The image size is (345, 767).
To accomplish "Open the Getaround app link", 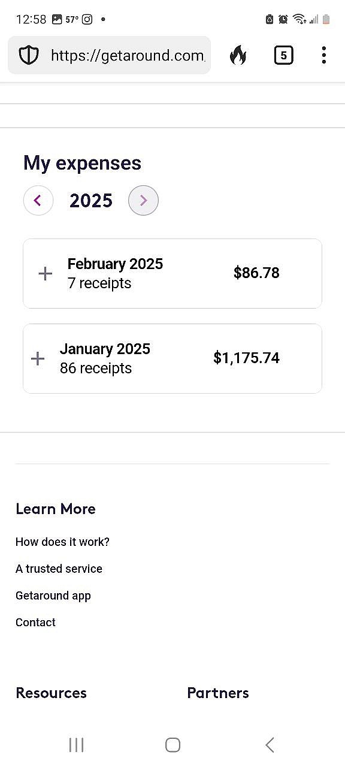I will [x=53, y=596].
